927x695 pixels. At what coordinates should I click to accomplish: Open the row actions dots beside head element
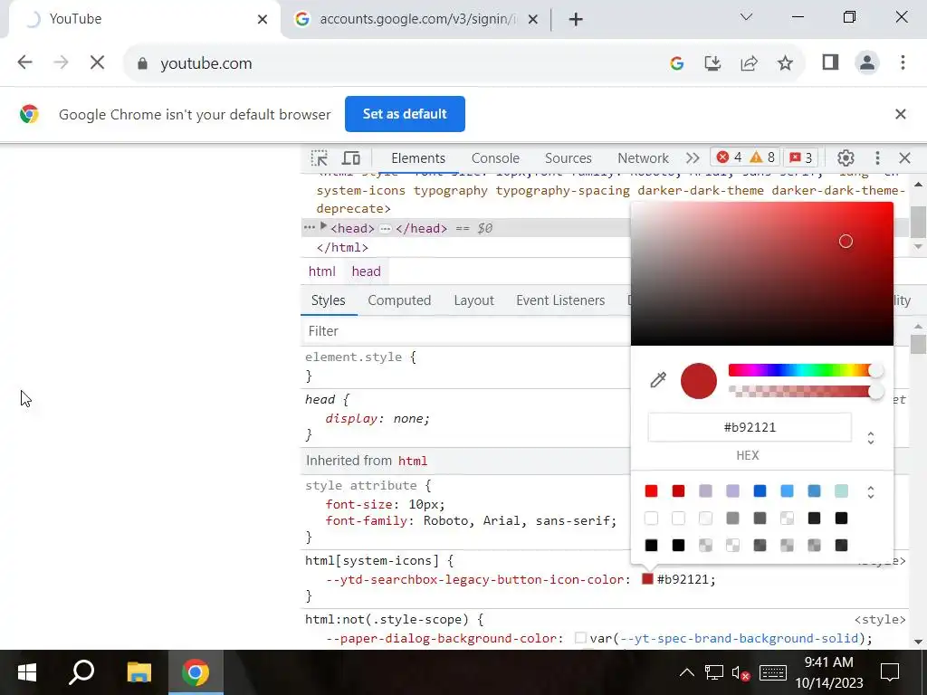tap(309, 227)
